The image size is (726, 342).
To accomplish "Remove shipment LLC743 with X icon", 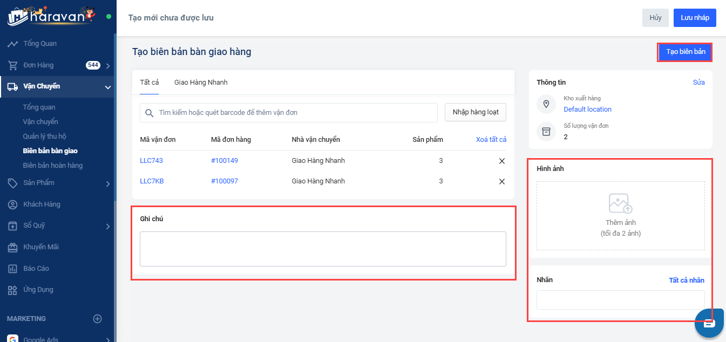I will tap(502, 161).
